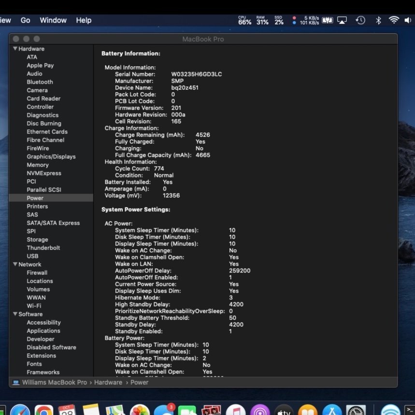Click Williams MacBook Pro in path bar

55,382
